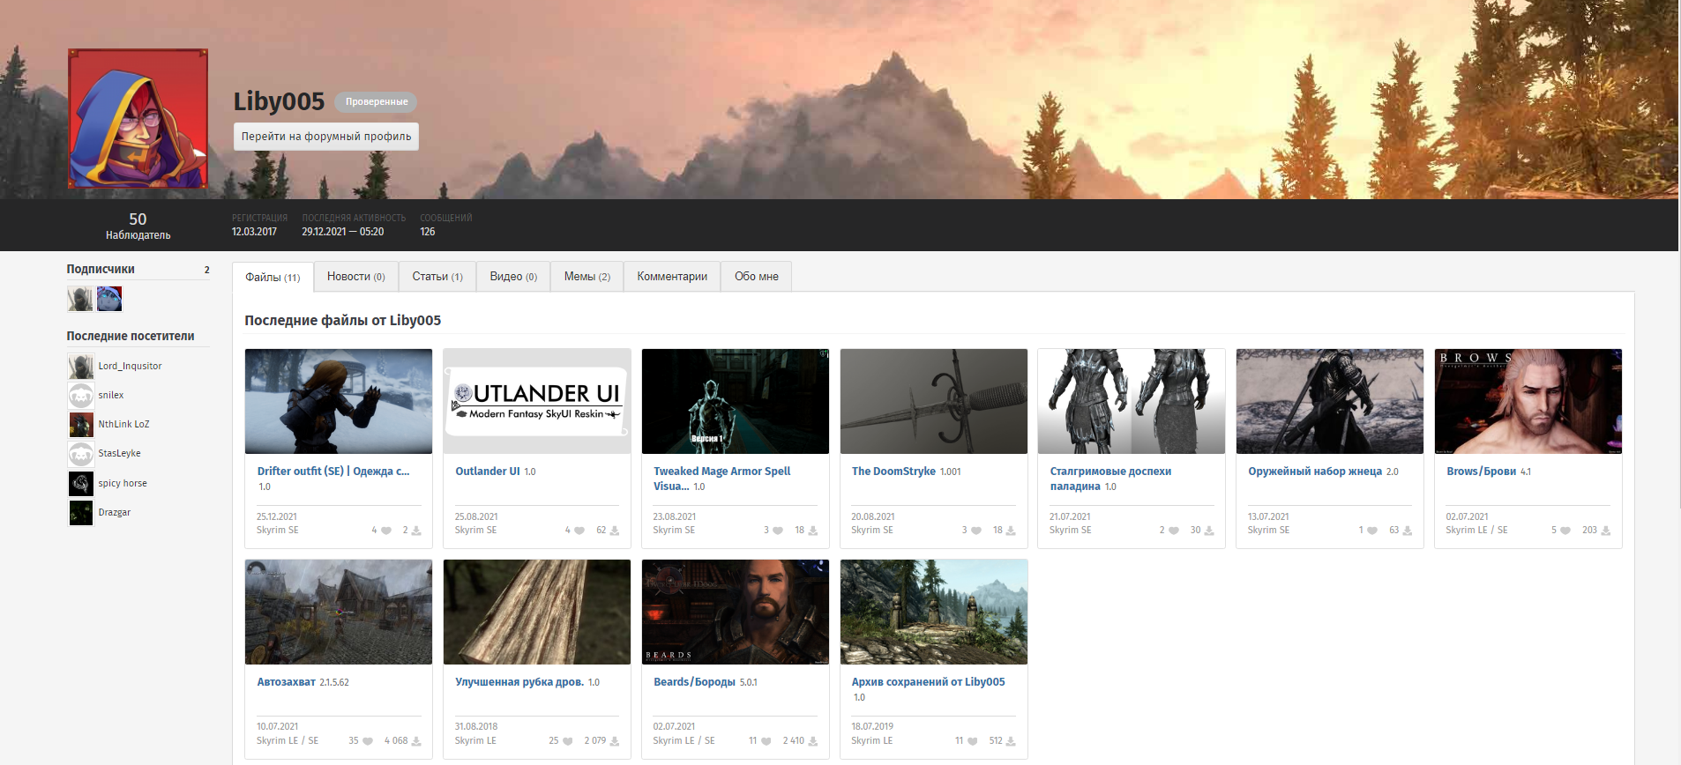Click the heart icon on The DoomStryke card

(x=976, y=531)
